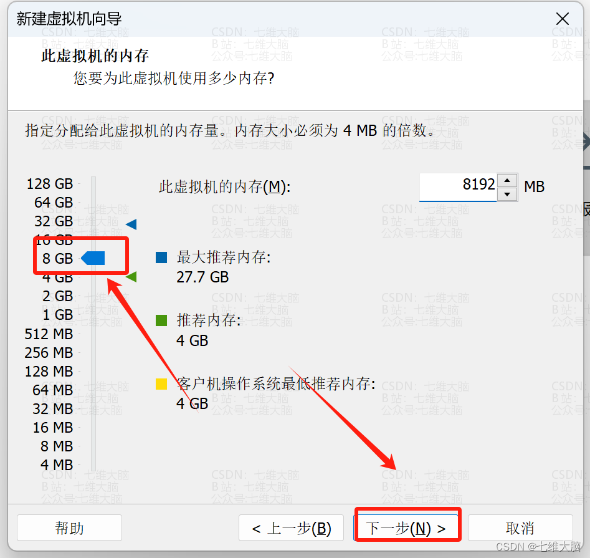Click the green recommended memory marker triangle
This screenshot has width=590, height=558.
(131, 277)
